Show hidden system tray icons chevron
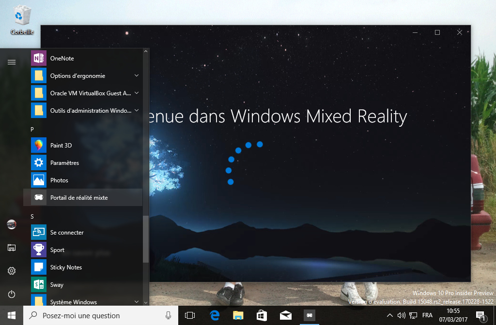Screen dimensions: 496x325 pyautogui.click(x=390, y=315)
